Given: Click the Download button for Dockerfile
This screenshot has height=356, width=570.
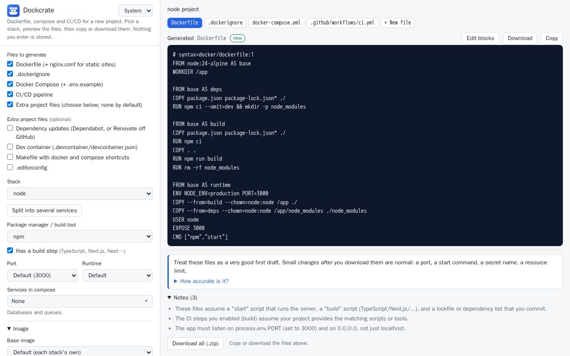Looking at the screenshot, I should [x=520, y=38].
